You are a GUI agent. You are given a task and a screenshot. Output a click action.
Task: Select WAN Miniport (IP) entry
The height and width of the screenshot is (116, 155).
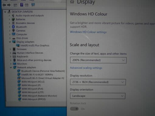click(31, 85)
